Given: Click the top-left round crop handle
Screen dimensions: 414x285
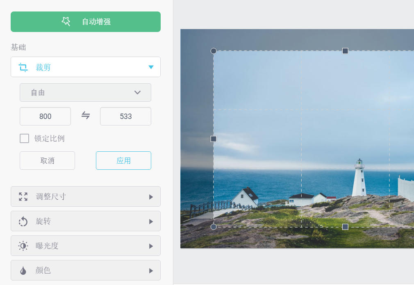Looking at the screenshot, I should [214, 51].
